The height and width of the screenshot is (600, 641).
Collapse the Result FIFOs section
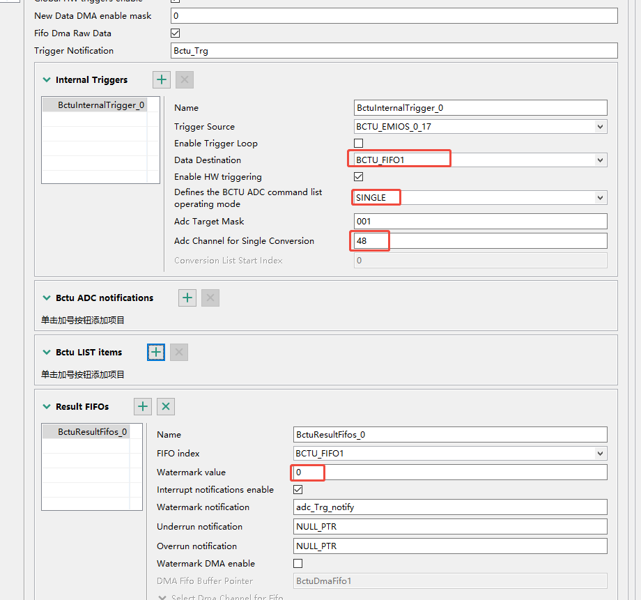pyautogui.click(x=47, y=406)
